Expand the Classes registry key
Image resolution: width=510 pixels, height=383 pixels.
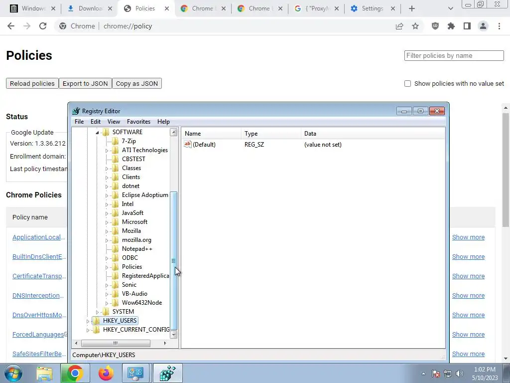tap(107, 169)
